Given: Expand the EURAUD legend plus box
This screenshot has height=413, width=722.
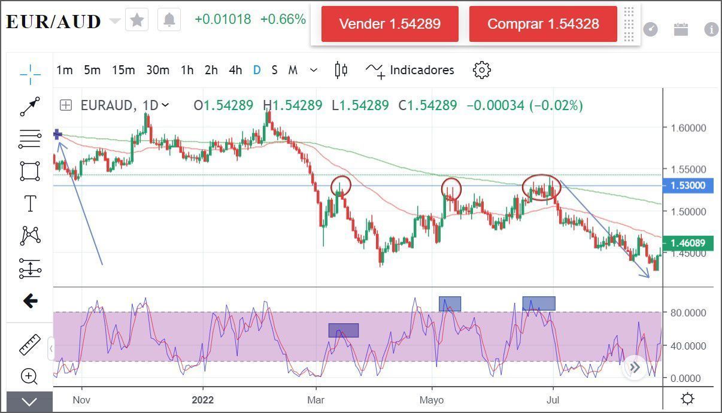Looking at the screenshot, I should click(x=66, y=105).
